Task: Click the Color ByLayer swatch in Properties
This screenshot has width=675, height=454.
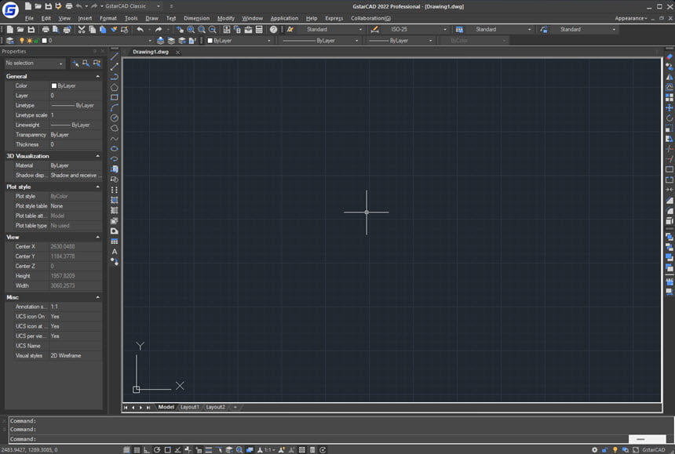Action: point(54,85)
